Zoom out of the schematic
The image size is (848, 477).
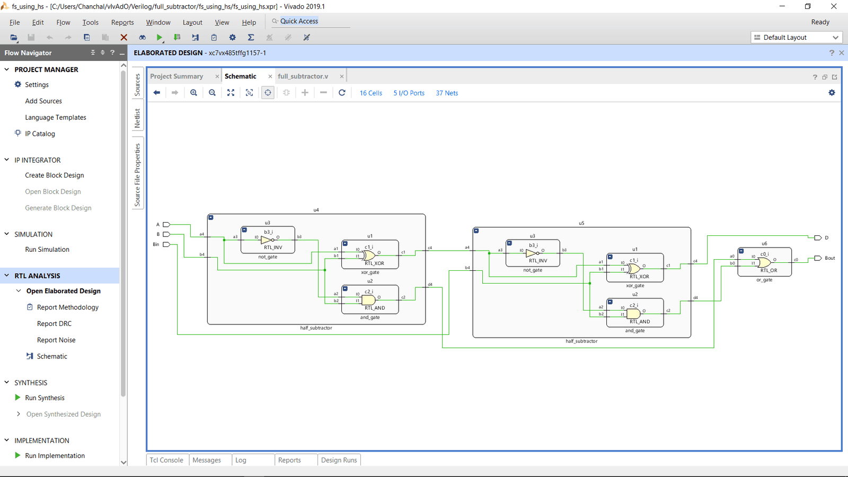click(212, 93)
